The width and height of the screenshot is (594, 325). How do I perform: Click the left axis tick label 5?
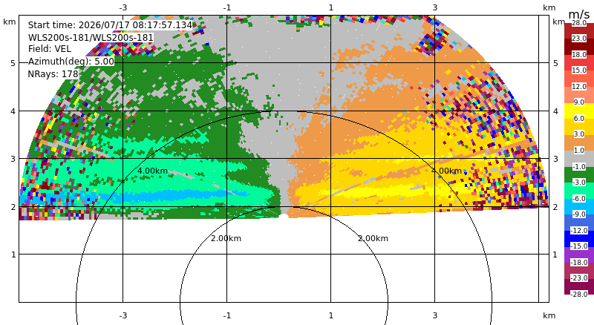click(x=13, y=63)
